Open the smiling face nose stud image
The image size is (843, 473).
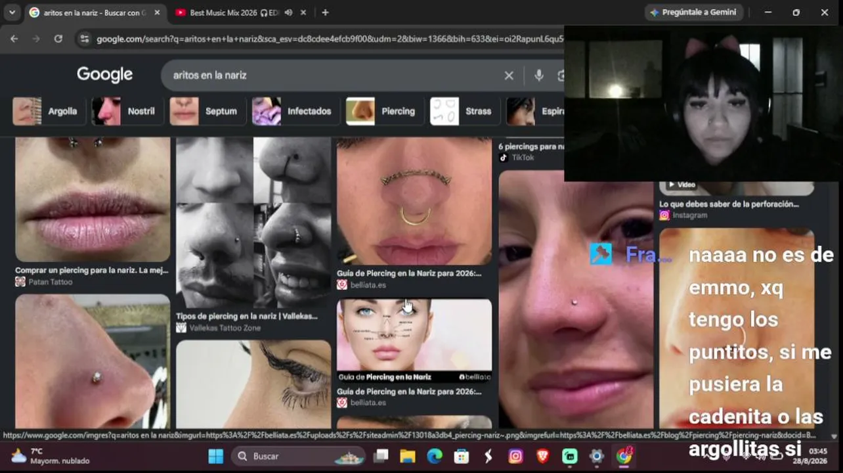pyautogui.click(x=576, y=300)
